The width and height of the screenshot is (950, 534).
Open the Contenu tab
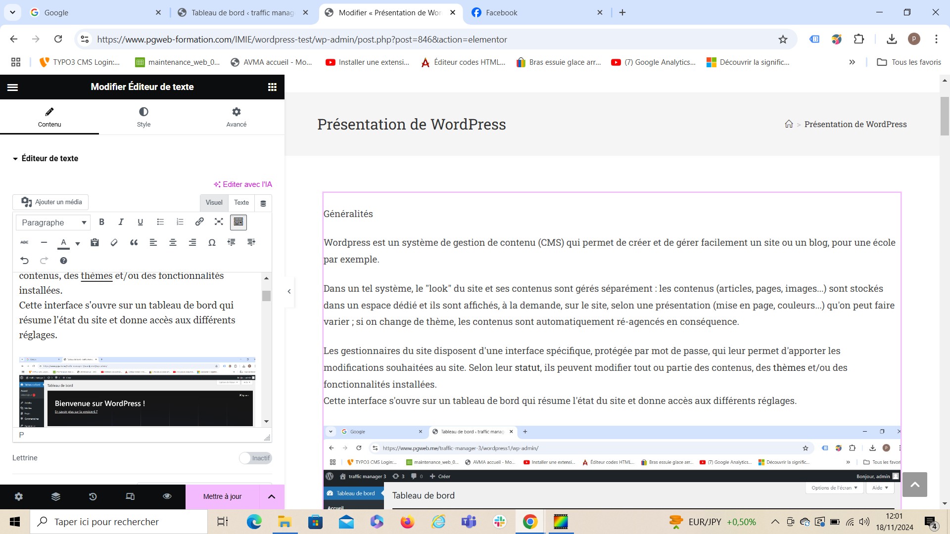click(49, 117)
